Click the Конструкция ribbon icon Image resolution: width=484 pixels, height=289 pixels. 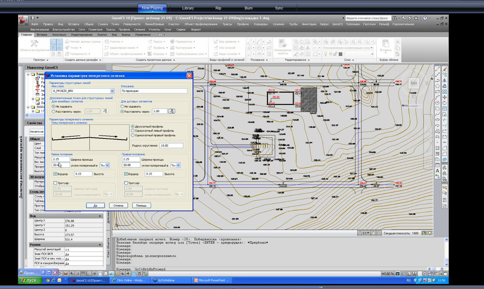172,48
